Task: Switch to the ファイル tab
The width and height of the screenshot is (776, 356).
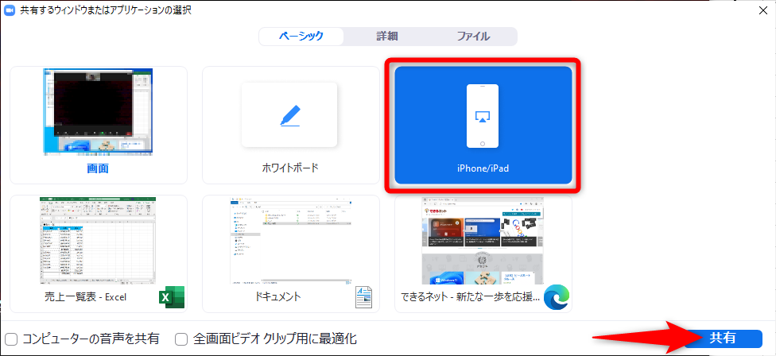Action: 473,36
